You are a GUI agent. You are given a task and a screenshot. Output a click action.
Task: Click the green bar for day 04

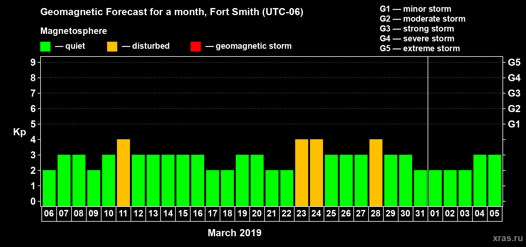click(480, 181)
